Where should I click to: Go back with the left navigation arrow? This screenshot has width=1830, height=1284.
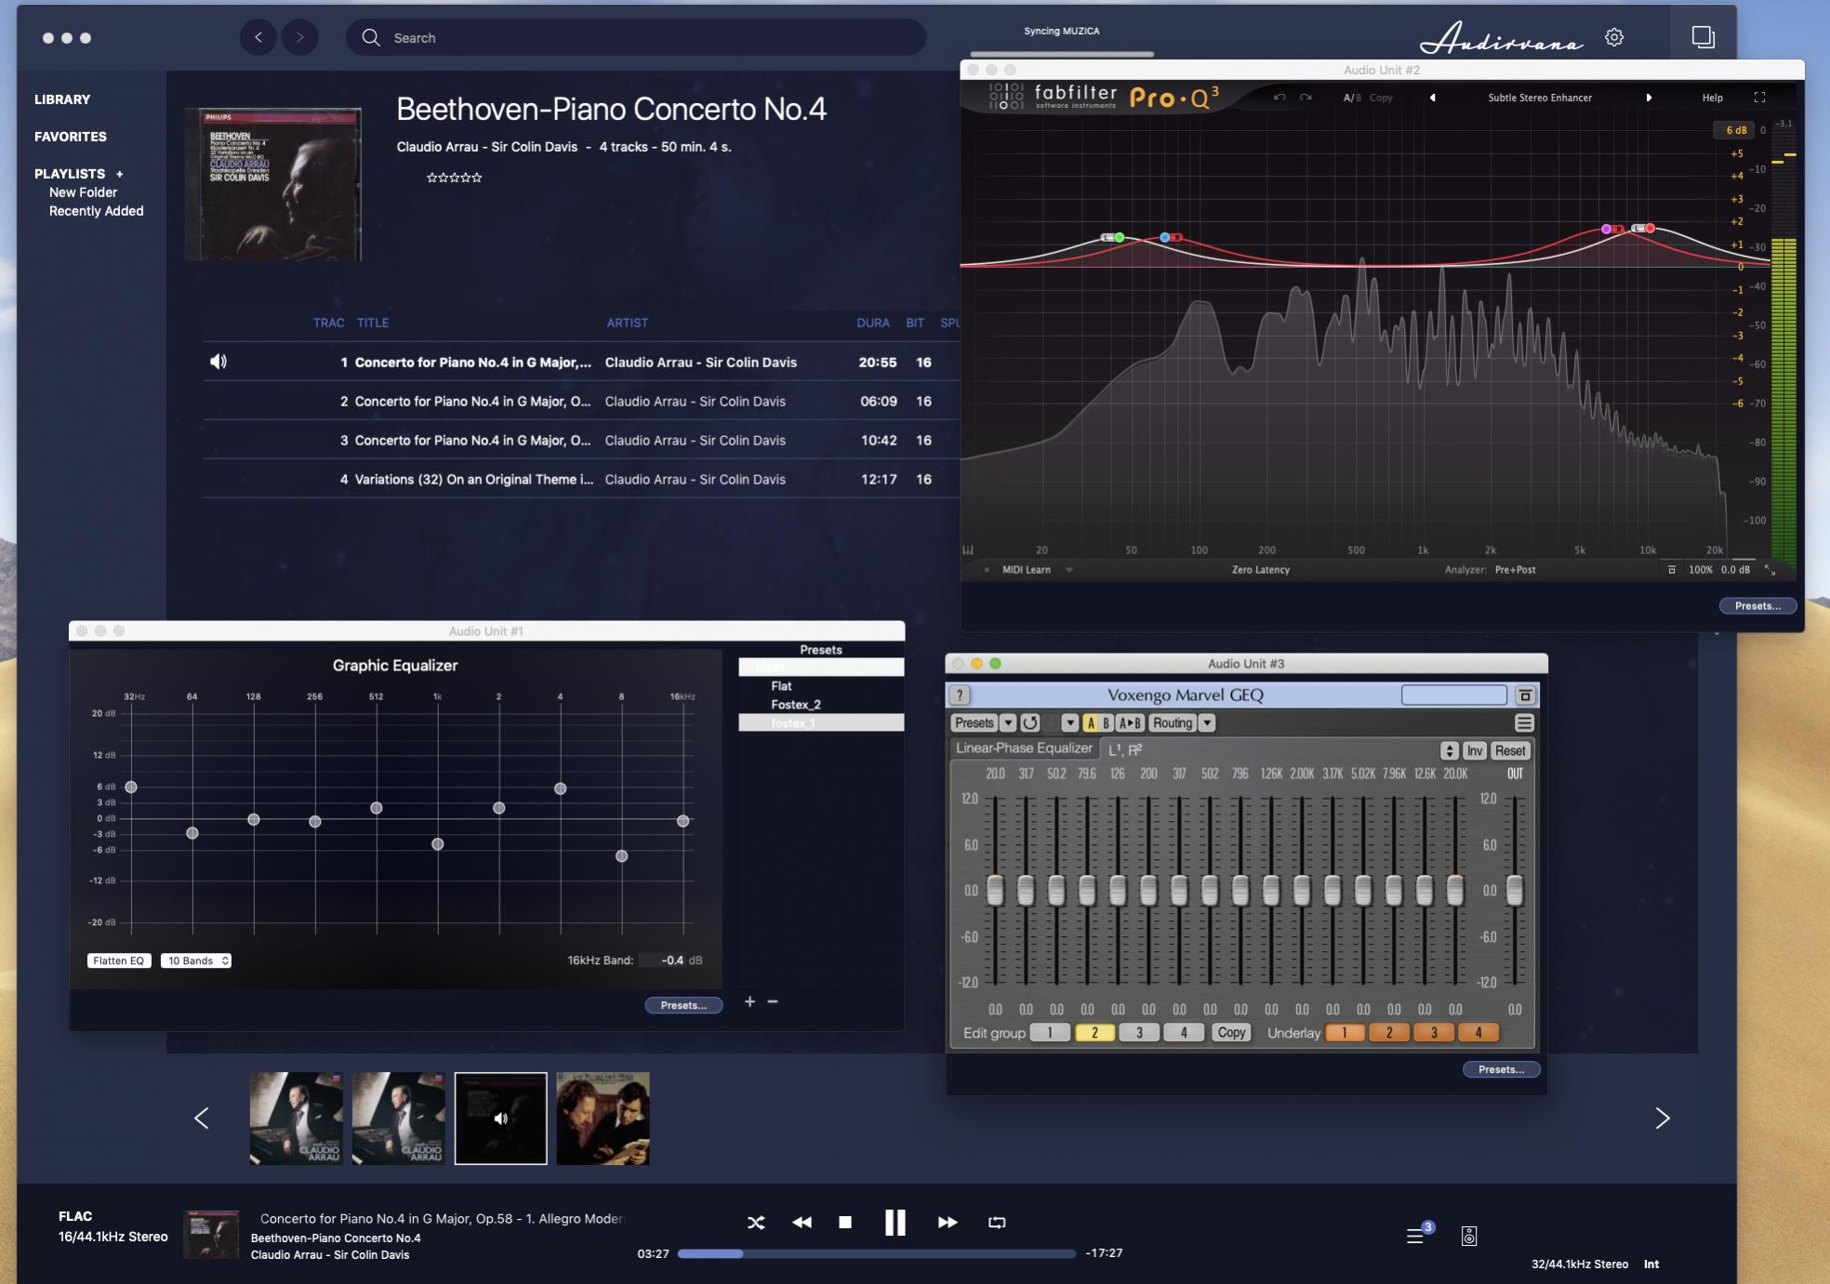point(259,37)
